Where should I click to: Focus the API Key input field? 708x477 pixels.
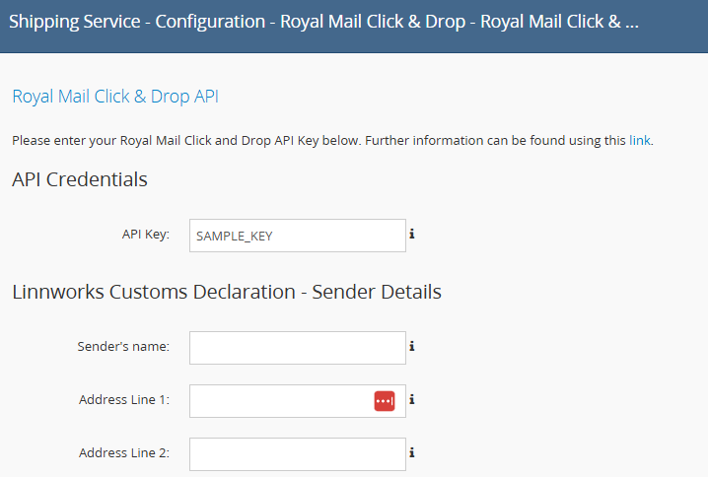[x=296, y=236]
